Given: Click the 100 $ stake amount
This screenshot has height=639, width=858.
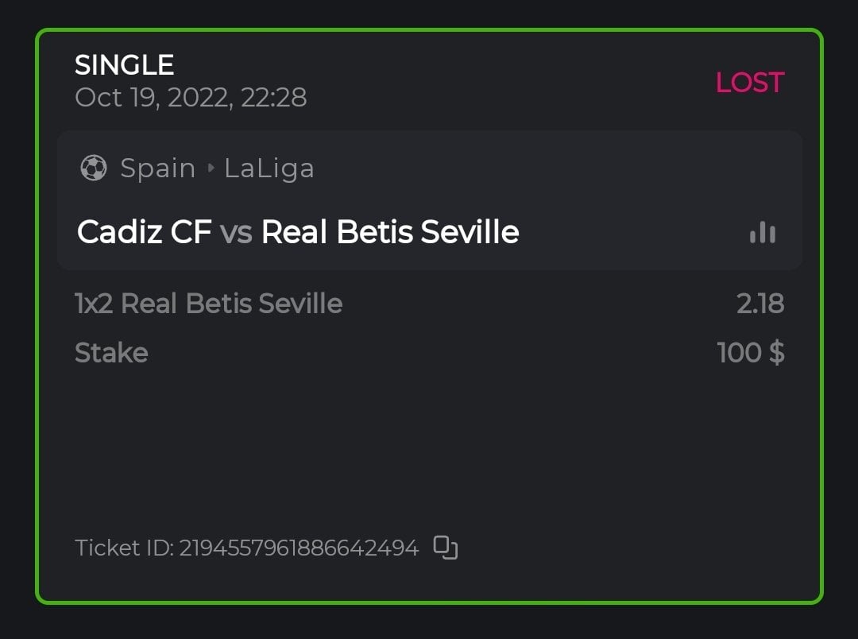Looking at the screenshot, I should (x=751, y=352).
